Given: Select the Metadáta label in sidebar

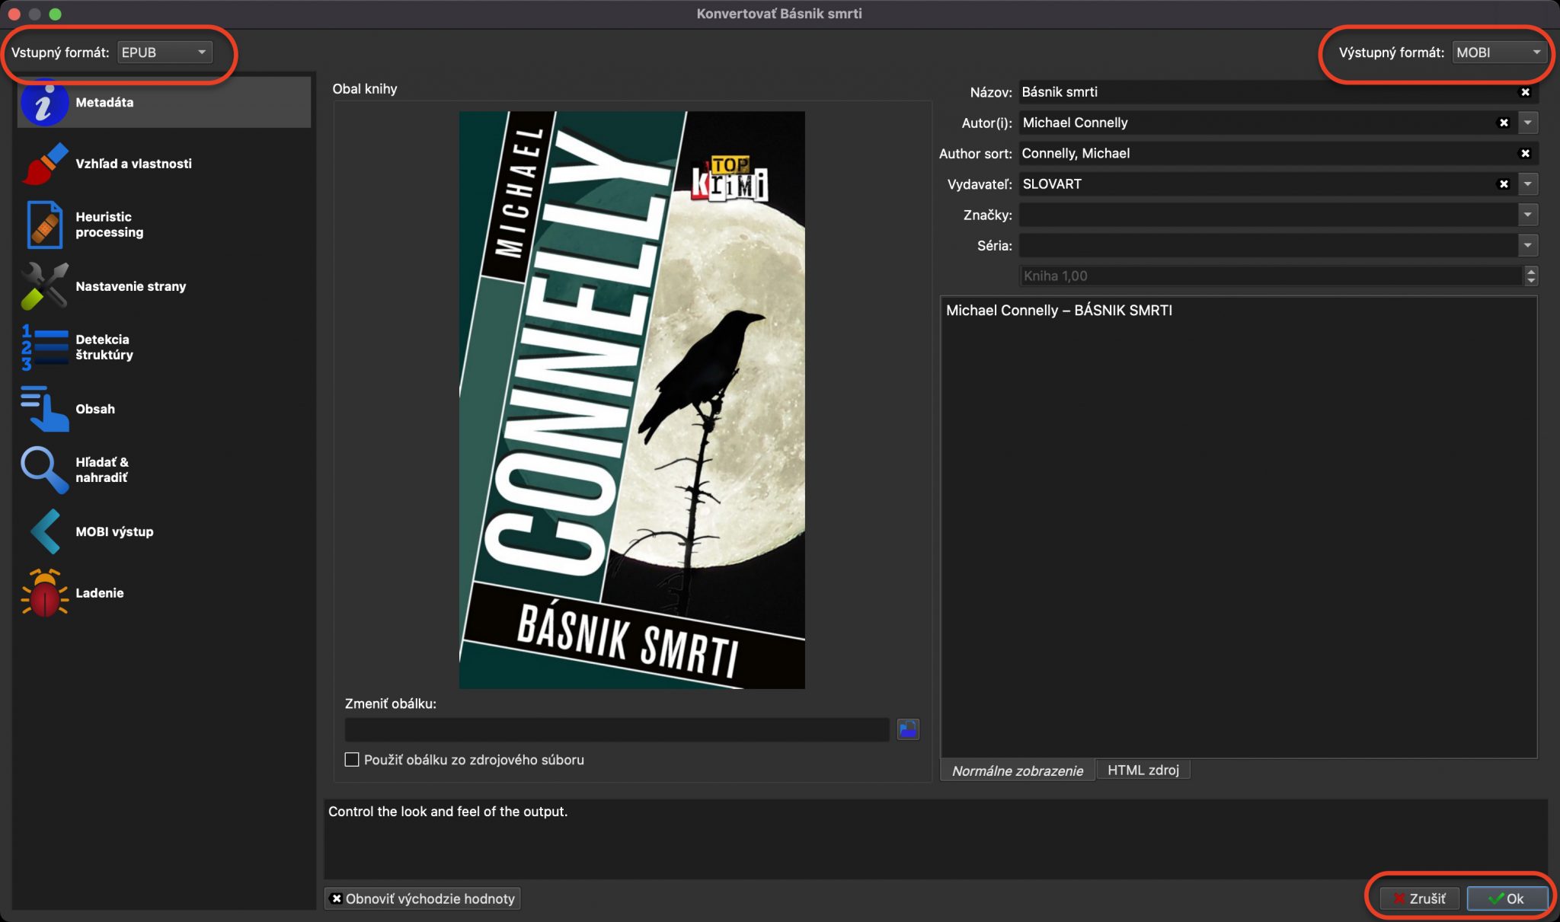Looking at the screenshot, I should (104, 102).
